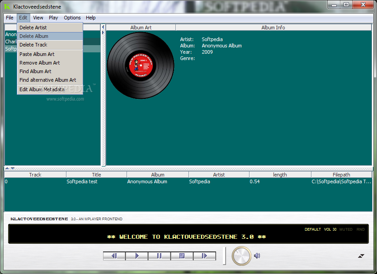Viewport: 377px width, 274px height.
Task: Click the MUTED indicator in display
Action: (x=346, y=229)
